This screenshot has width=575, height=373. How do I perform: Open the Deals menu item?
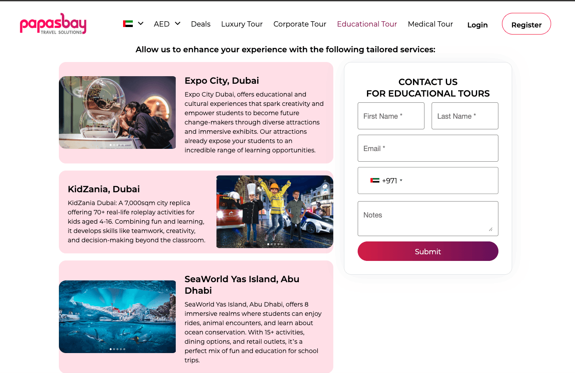[x=201, y=24]
